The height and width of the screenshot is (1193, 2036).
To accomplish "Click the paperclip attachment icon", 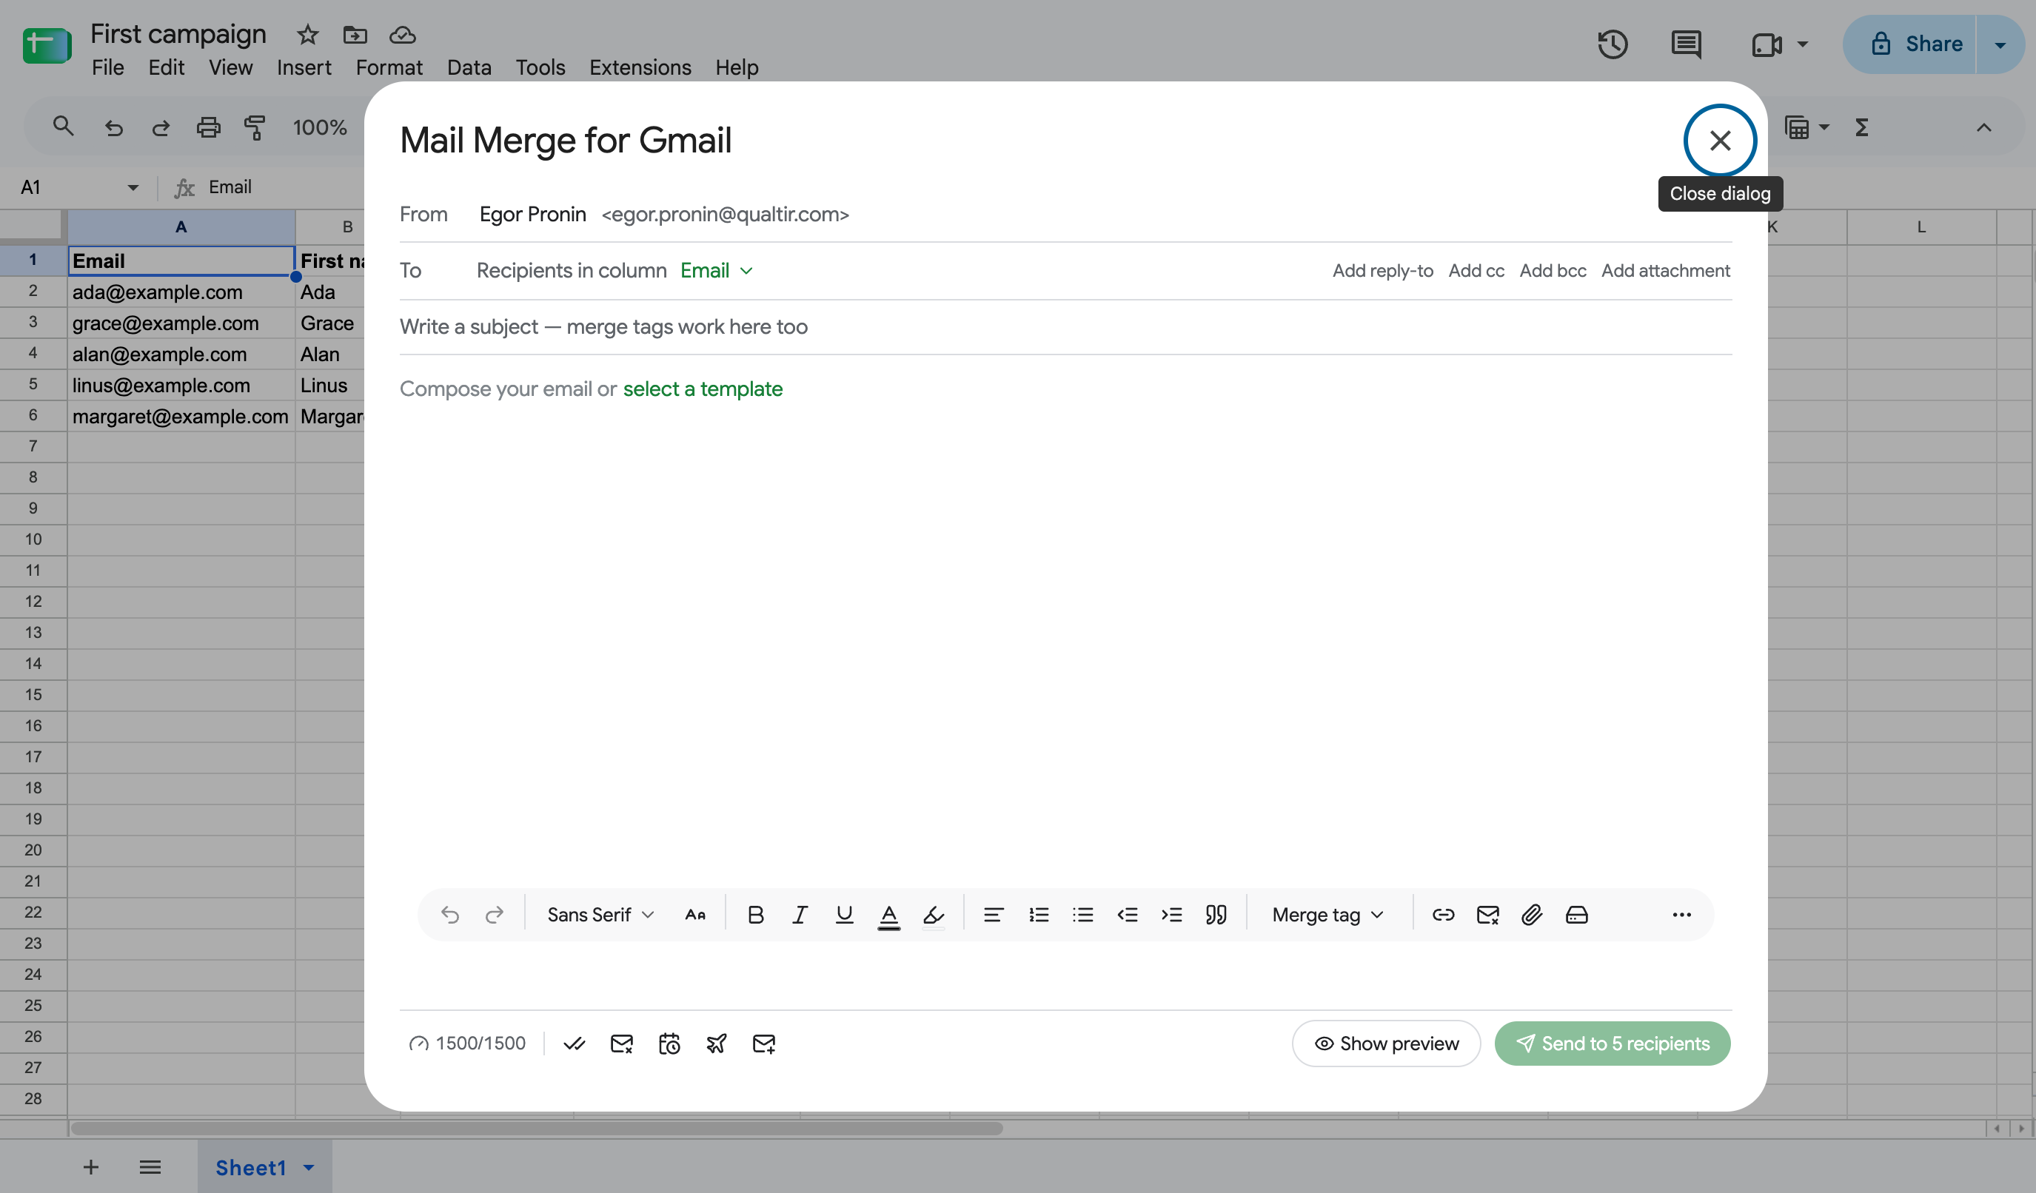I will pyautogui.click(x=1532, y=914).
